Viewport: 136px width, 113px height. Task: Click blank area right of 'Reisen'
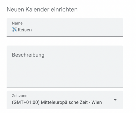[x=77, y=30]
